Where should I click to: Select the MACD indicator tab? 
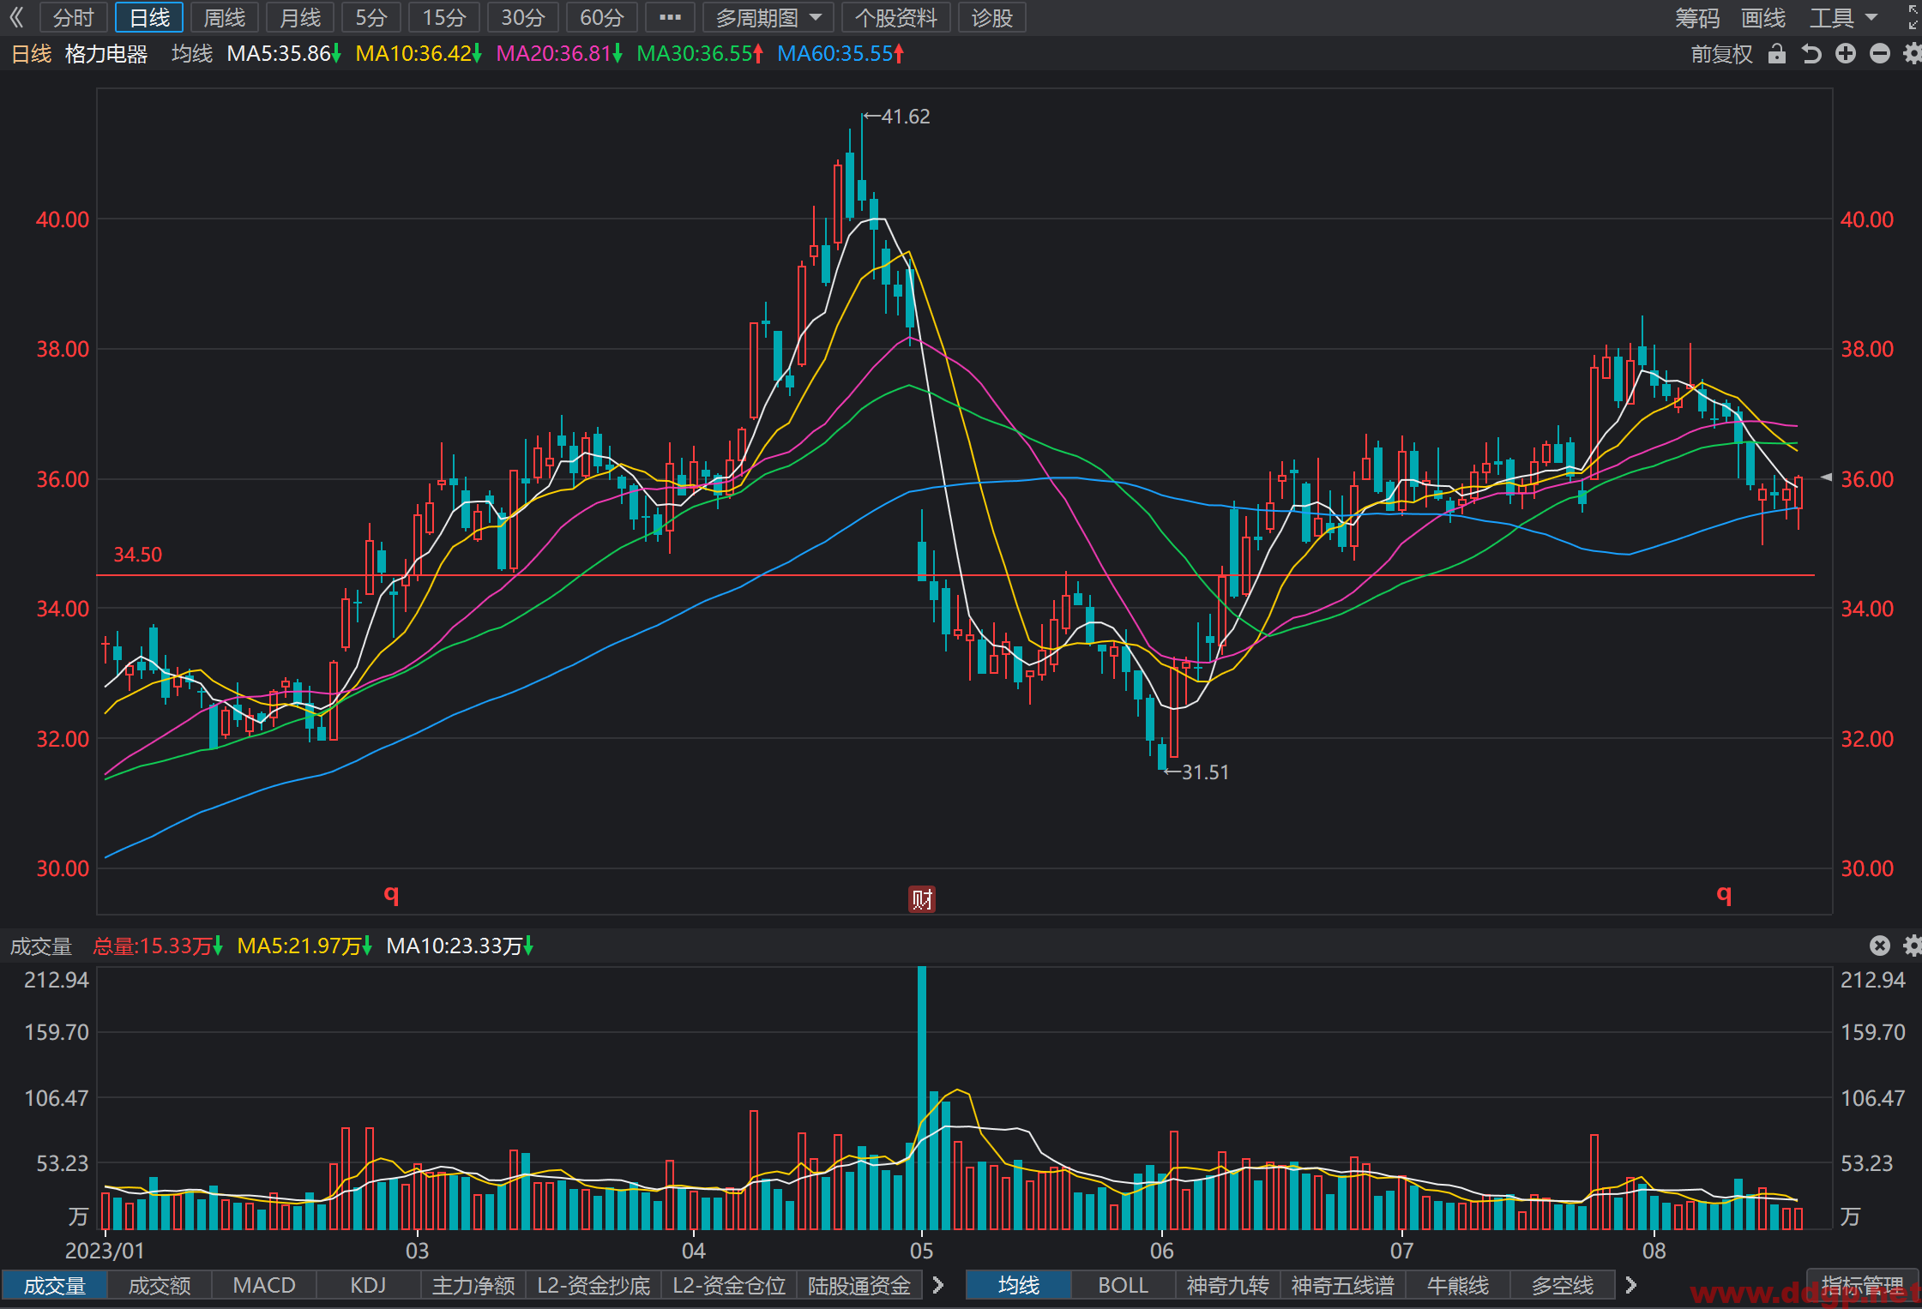(x=264, y=1286)
